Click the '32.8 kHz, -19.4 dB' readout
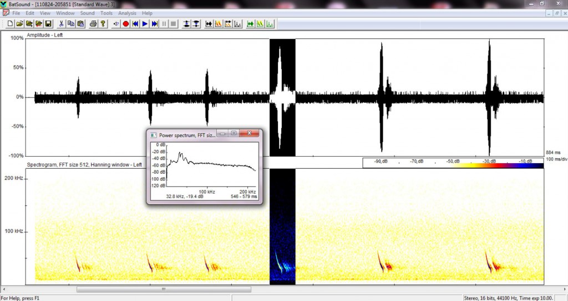Screen dimensions: 568x301 pos(185,196)
